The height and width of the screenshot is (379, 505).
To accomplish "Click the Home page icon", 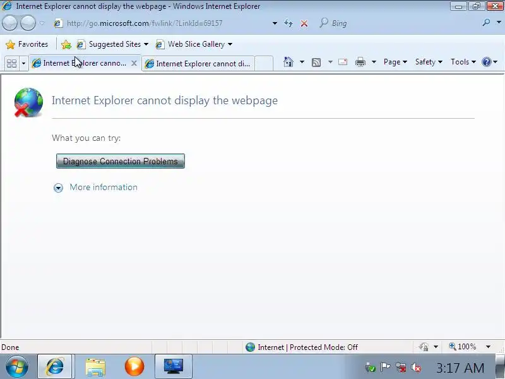I will pos(288,61).
